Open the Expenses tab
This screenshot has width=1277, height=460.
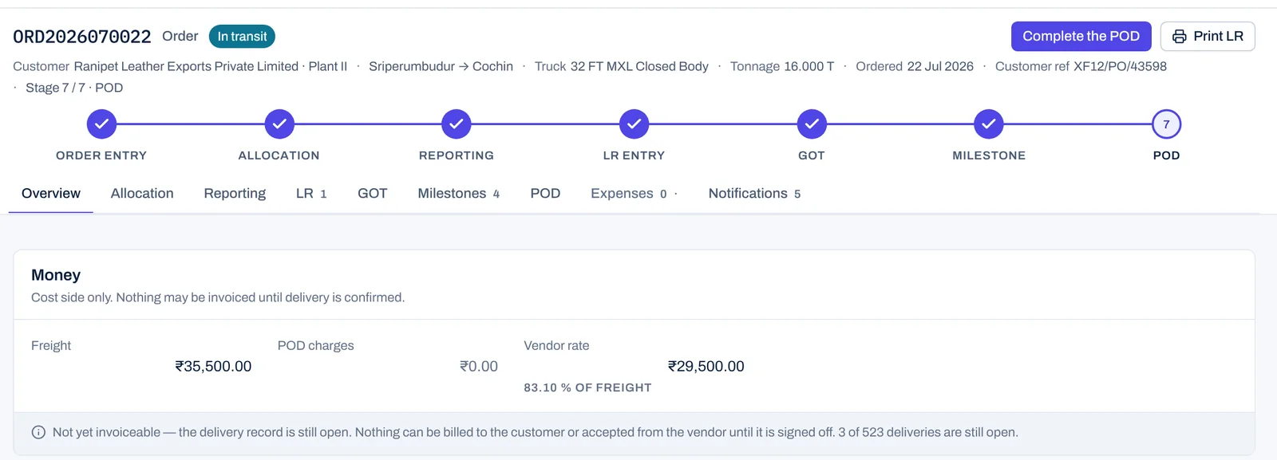tap(634, 193)
